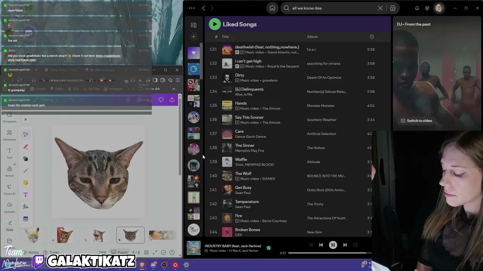Open Spotify notifications bell
The width and height of the screenshot is (483, 271).
(x=417, y=8)
